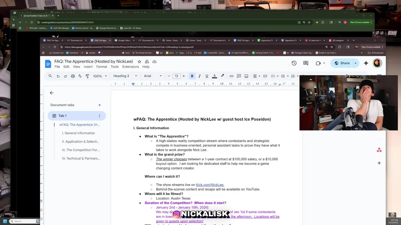Open the Google account avatar
The width and height of the screenshot is (401, 225).
[x=377, y=63]
